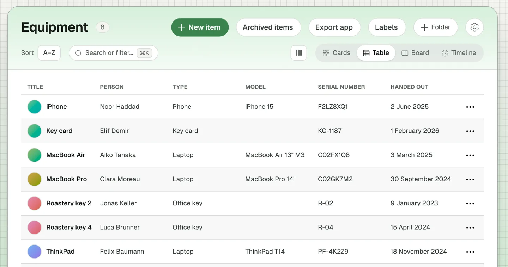Click serial number C02GK7M2
The image size is (508, 267).
point(335,179)
